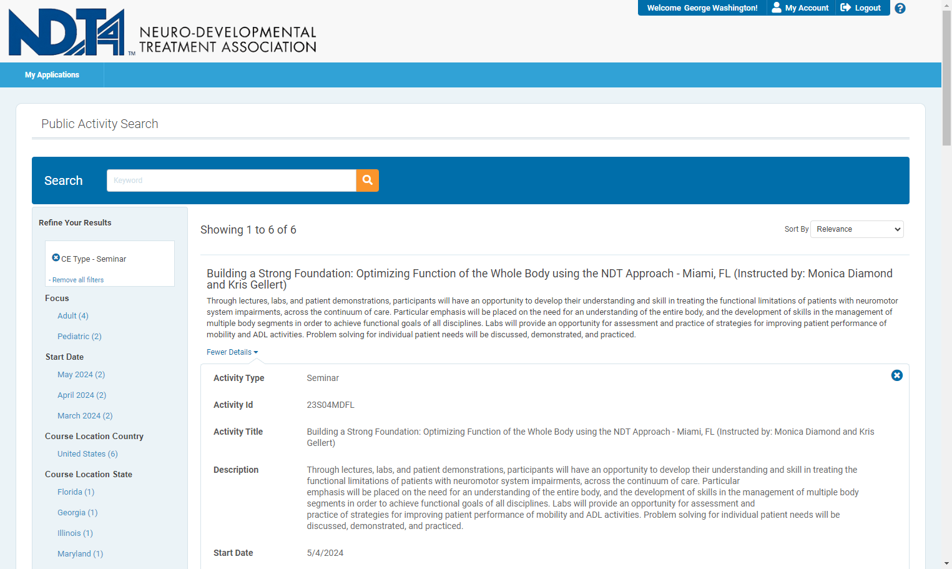Filter by United States (6)

point(87,453)
